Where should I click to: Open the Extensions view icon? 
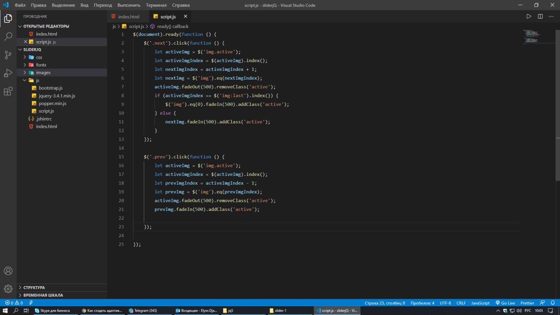click(8, 91)
